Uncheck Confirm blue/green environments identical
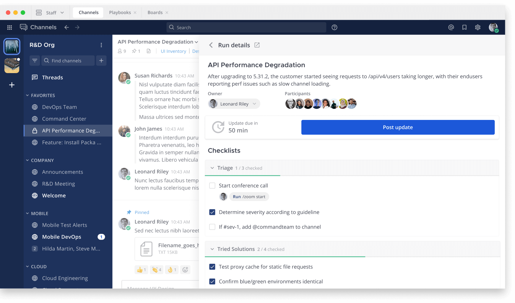This screenshot has height=303, width=515. coord(212,281)
